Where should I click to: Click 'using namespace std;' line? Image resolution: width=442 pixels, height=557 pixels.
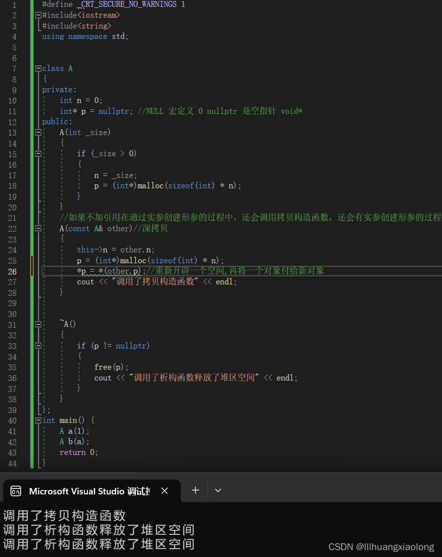point(85,36)
